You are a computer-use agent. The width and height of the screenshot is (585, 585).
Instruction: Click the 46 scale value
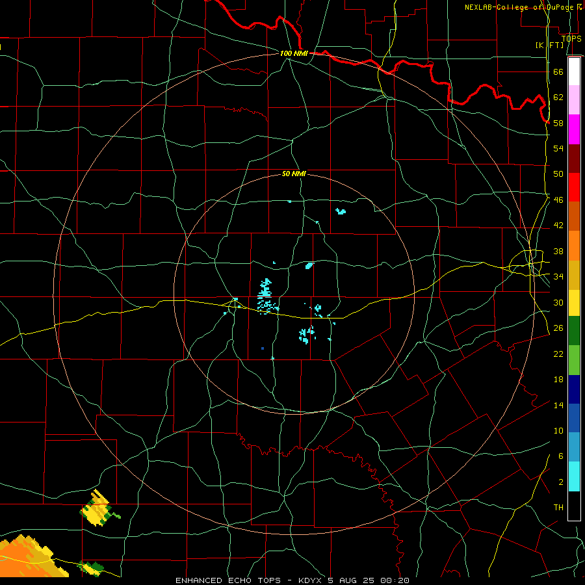pos(558,200)
